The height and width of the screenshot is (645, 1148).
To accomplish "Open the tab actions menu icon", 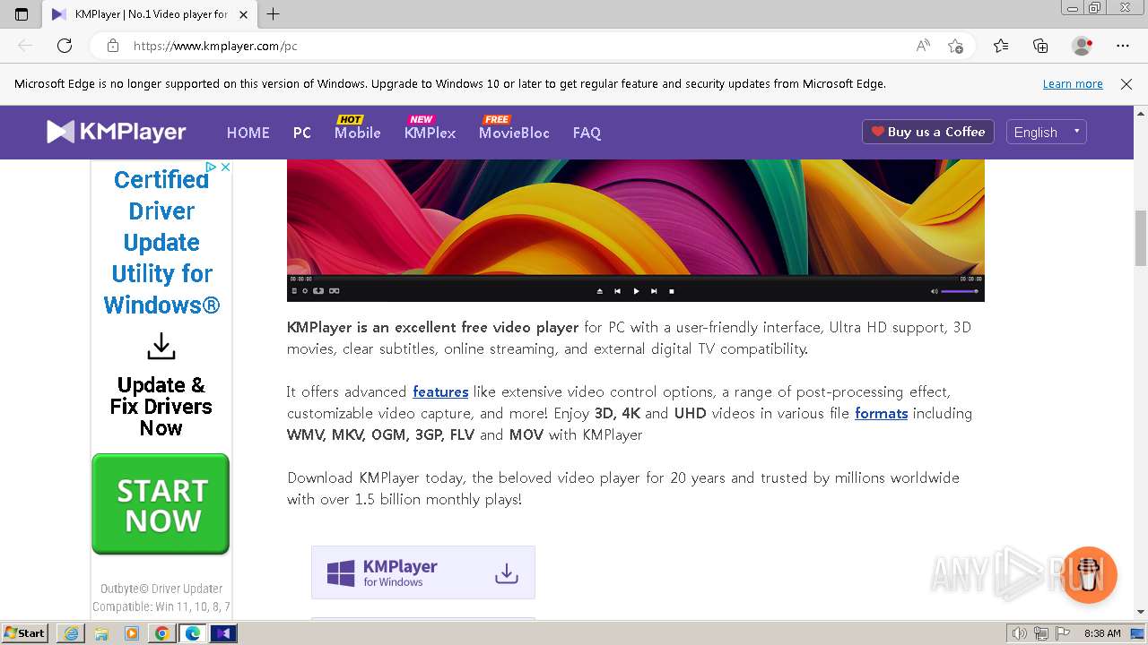I will (x=22, y=14).
